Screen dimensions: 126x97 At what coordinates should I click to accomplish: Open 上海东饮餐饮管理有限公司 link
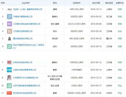pyautogui.click(x=24, y=70)
